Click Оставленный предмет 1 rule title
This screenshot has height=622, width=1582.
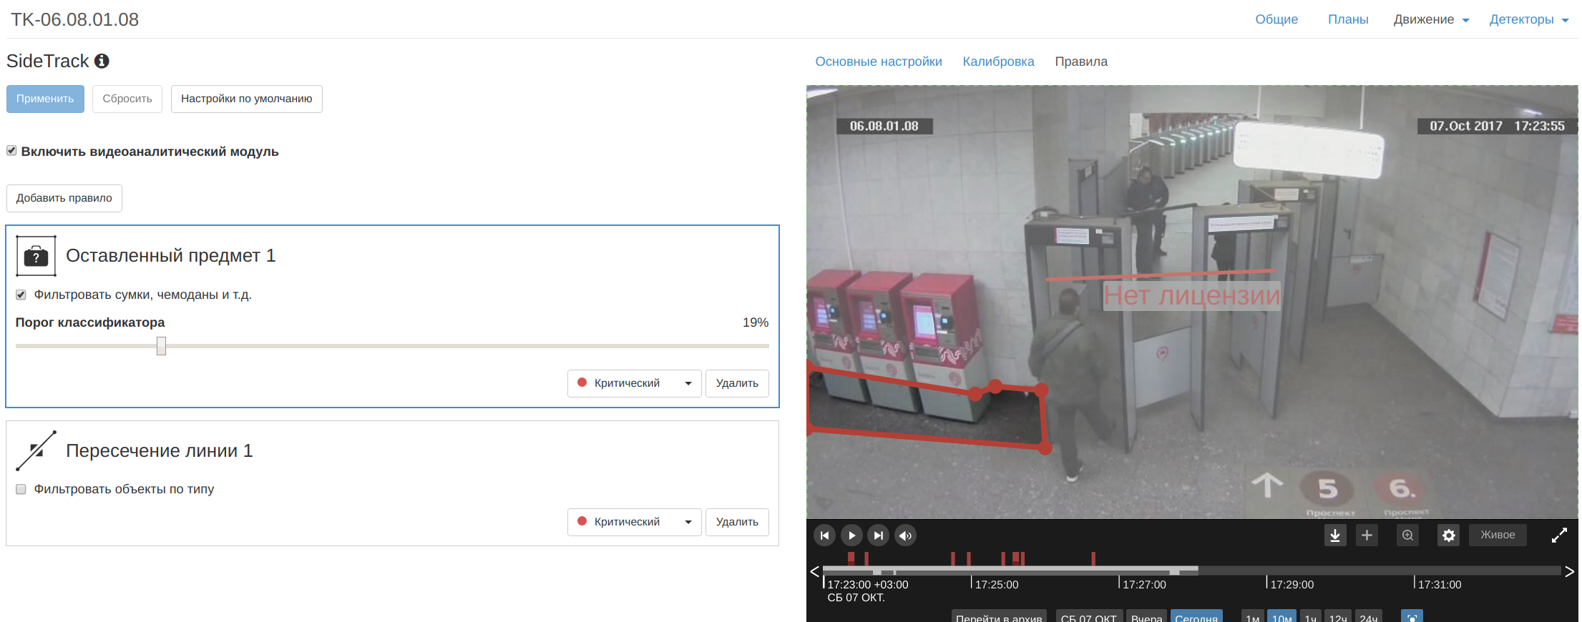click(x=171, y=255)
